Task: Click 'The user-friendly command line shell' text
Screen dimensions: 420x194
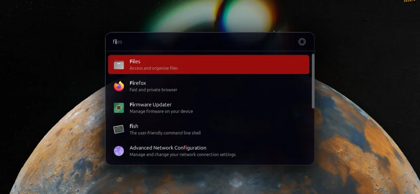Action: [165, 133]
